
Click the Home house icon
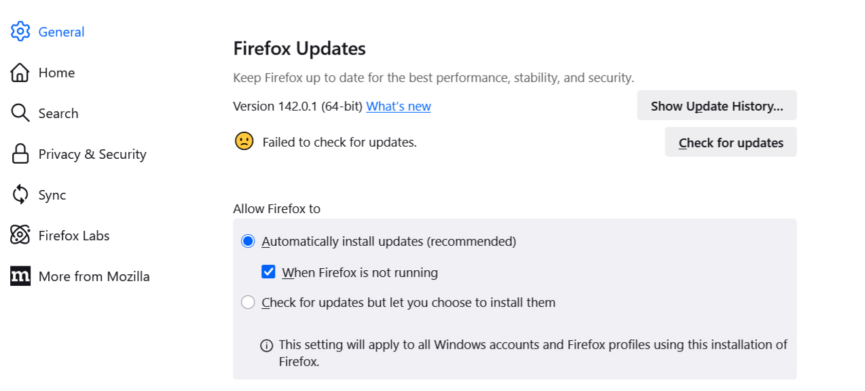20,73
